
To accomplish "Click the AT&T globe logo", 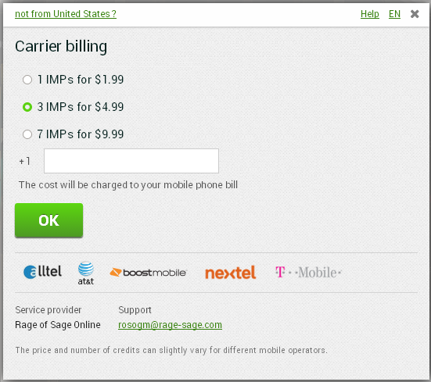I will pos(86,273).
